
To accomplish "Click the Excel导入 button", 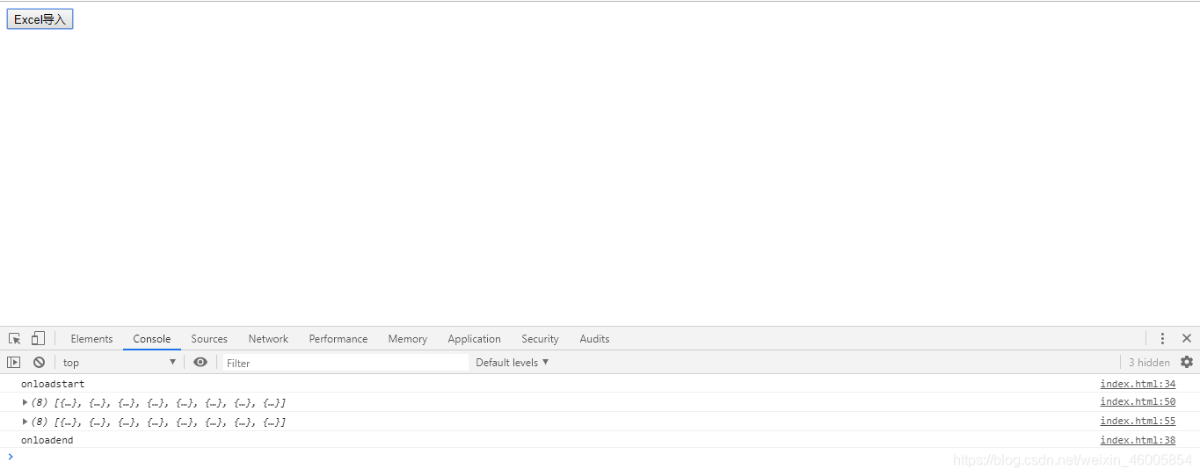I will [40, 19].
